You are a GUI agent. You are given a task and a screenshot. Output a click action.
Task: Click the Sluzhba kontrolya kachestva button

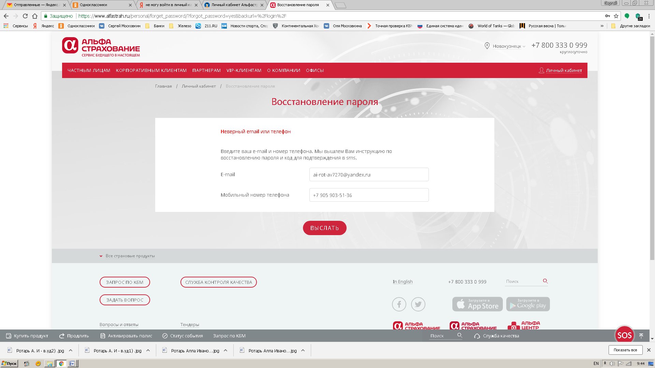(219, 282)
